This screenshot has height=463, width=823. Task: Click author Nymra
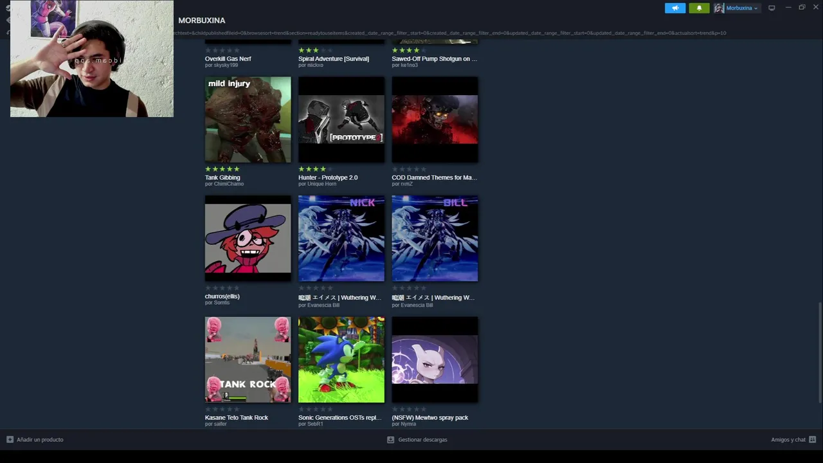[x=408, y=424]
